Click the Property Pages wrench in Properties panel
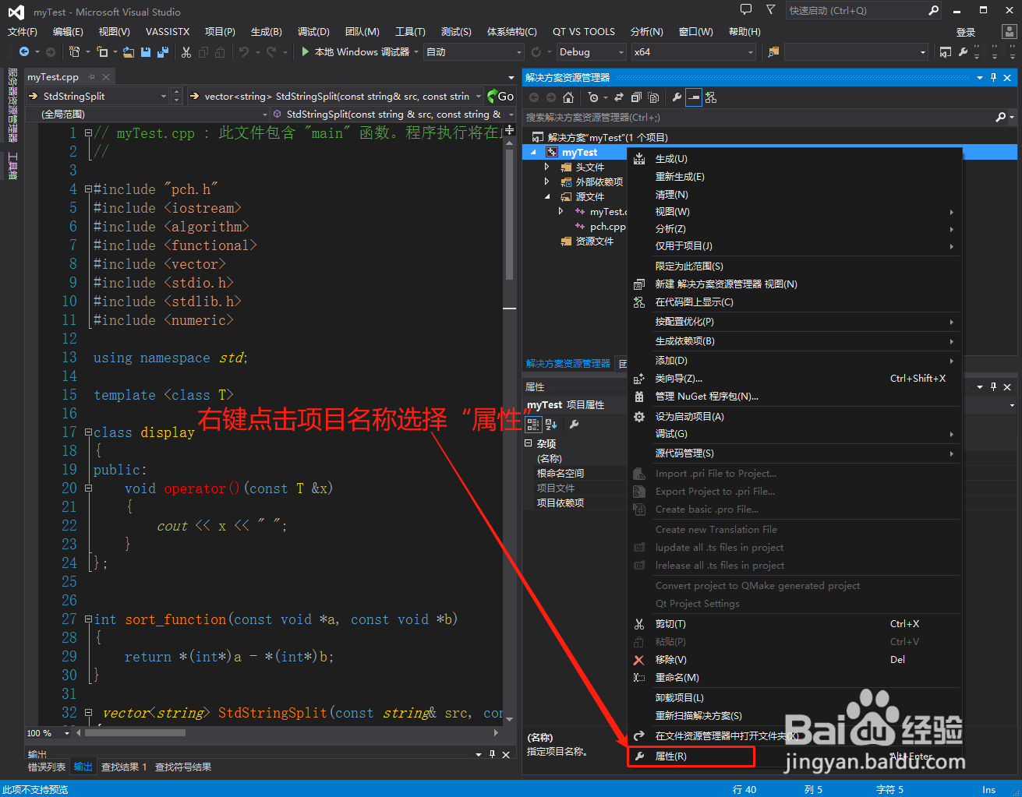 tap(574, 425)
